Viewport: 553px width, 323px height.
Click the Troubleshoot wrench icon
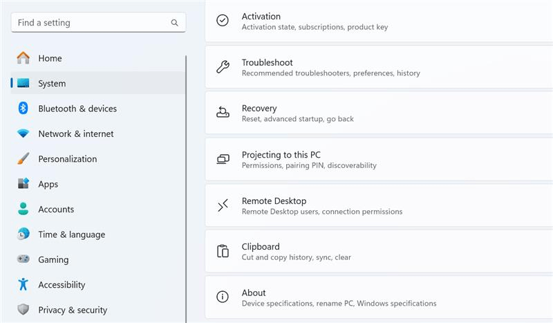point(223,67)
